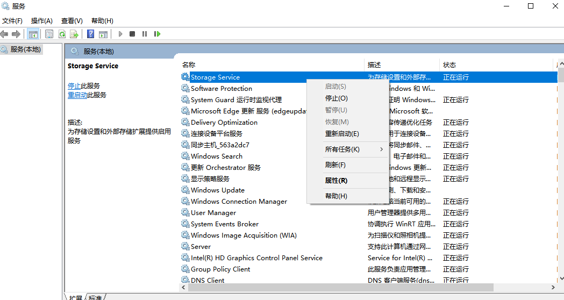Toggle the Show/Hide Console Tree icon
The width and height of the screenshot is (564, 300).
(x=33, y=34)
